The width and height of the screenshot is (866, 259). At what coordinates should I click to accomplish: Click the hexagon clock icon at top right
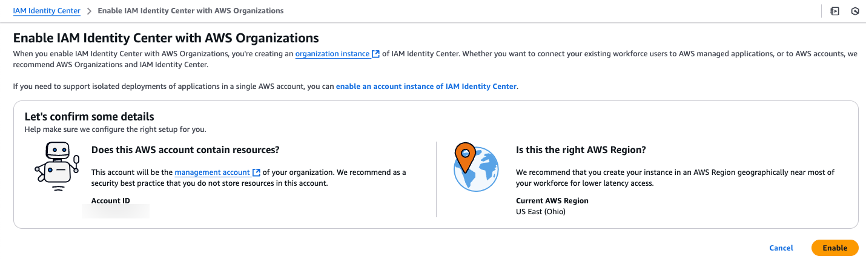click(855, 11)
